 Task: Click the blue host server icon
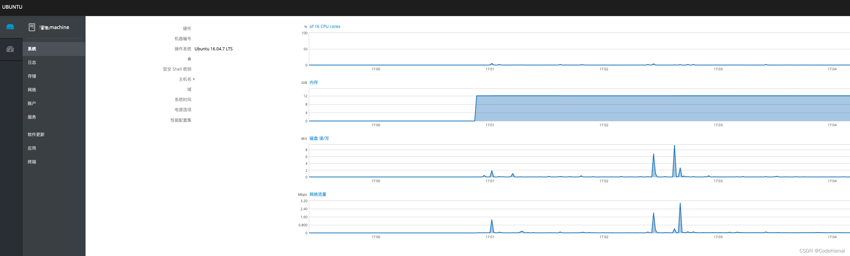tap(10, 27)
